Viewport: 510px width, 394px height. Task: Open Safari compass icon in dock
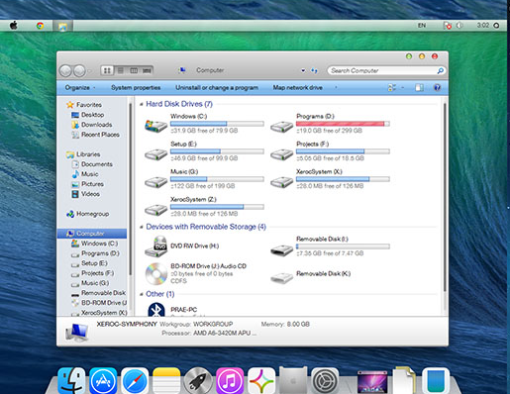click(x=135, y=381)
